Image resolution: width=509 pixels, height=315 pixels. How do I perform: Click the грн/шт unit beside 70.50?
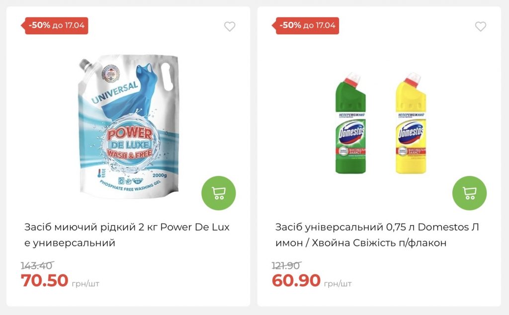pos(85,284)
